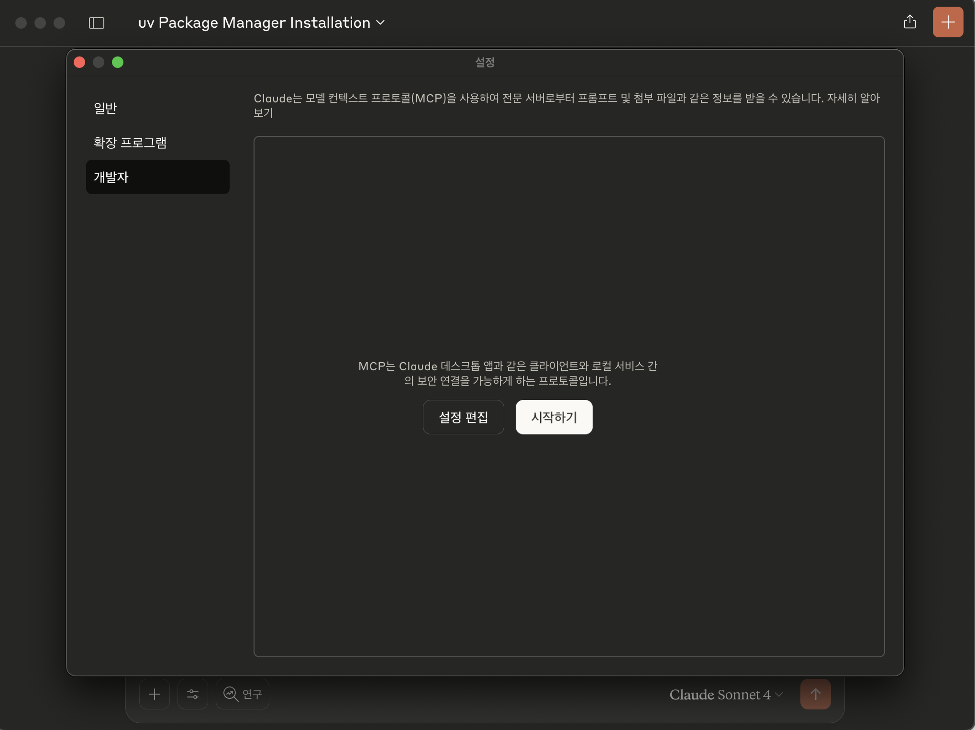Image resolution: width=975 pixels, height=730 pixels.
Task: Click the attachment plus icon below
Action: point(155,694)
